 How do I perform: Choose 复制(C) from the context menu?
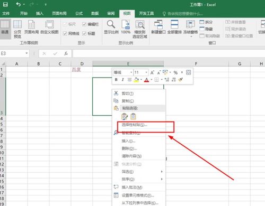(x=139, y=101)
